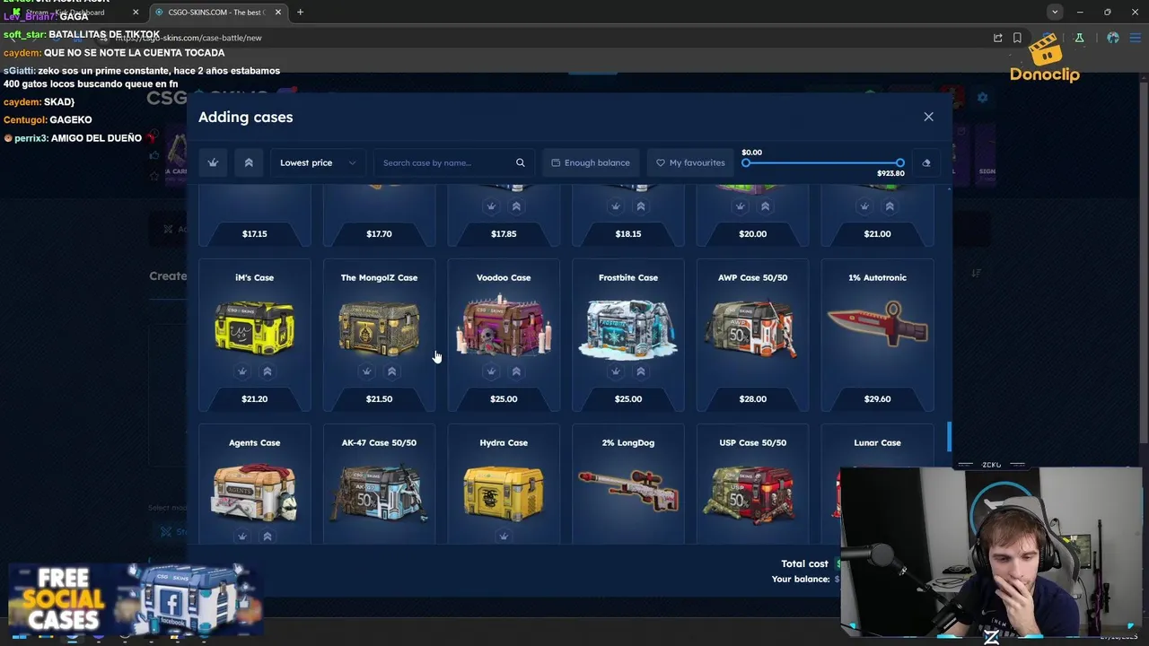Click double-chevron icon under Frostbite Case

click(641, 371)
